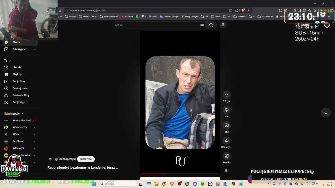This screenshot has width=335, height=188.
Task: Open the video title Rado, niegdyś bezdomny
Action: click(x=83, y=168)
